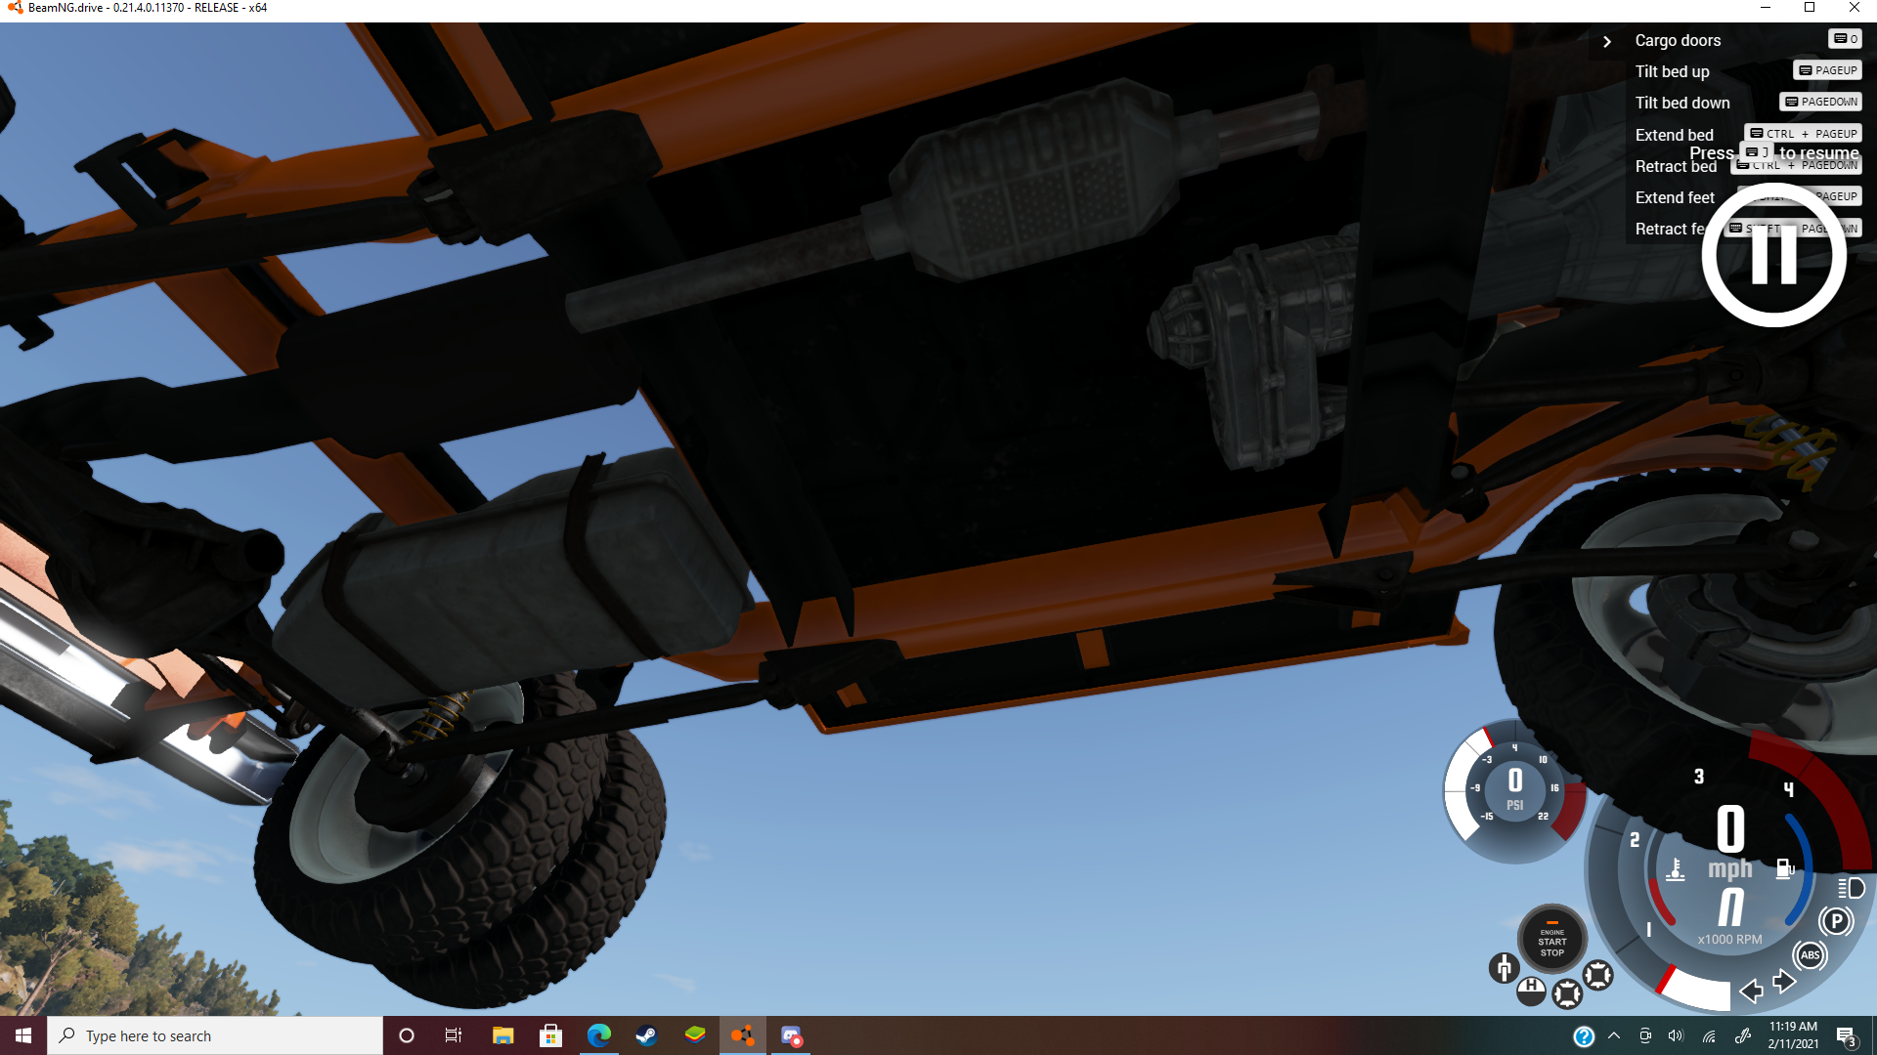This screenshot has width=1877, height=1055.
Task: Click the Extend bed control entry
Action: [x=1674, y=135]
